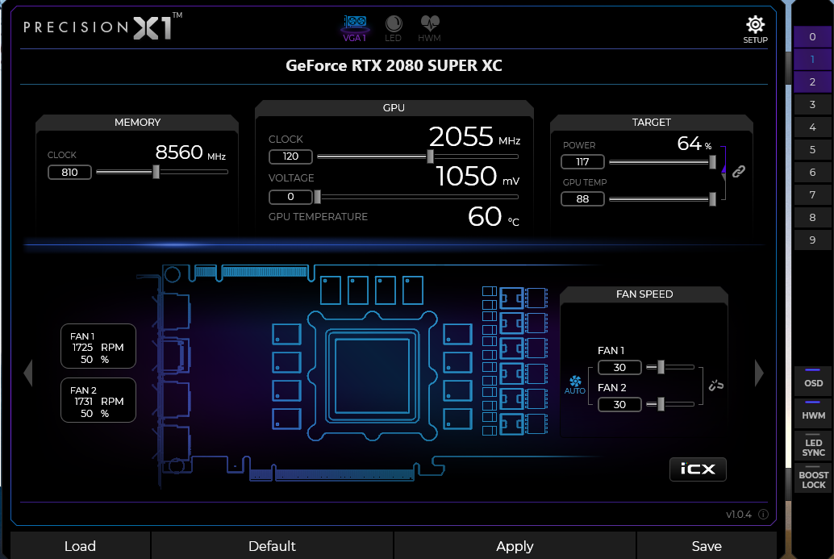Open the VGA 1 graphics card tab
Viewport: 834px width, 559px height.
click(x=355, y=28)
